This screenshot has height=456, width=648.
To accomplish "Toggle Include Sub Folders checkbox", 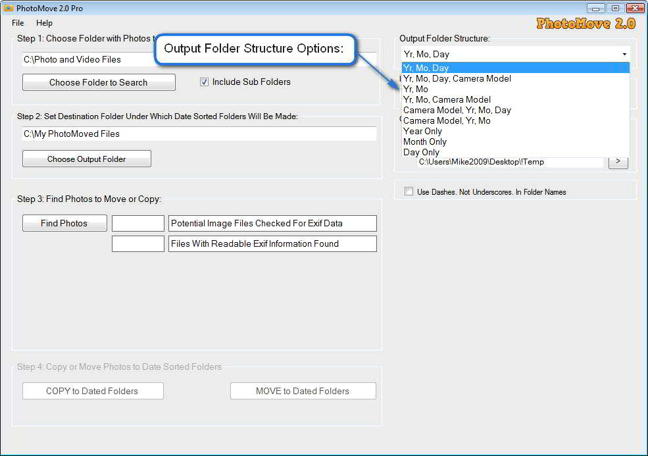I will (x=204, y=82).
